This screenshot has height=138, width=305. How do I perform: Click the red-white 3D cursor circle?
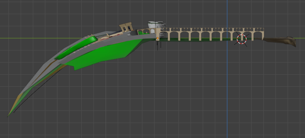241,39
